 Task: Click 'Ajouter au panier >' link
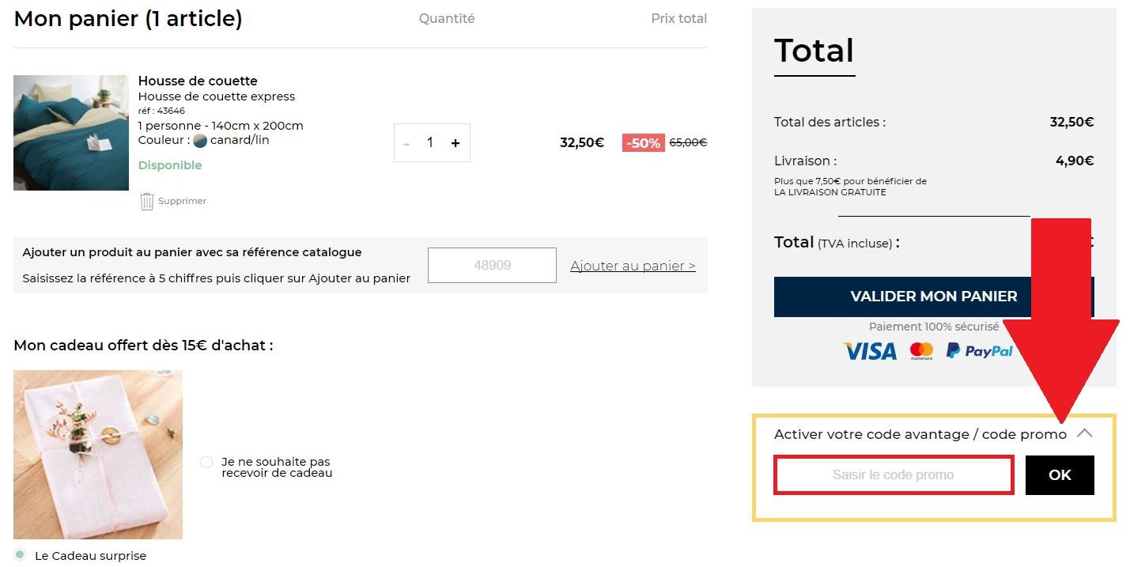(633, 266)
